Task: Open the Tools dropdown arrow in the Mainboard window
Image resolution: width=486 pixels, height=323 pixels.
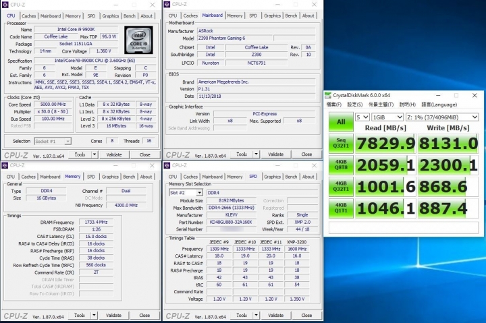Action: point(256,154)
